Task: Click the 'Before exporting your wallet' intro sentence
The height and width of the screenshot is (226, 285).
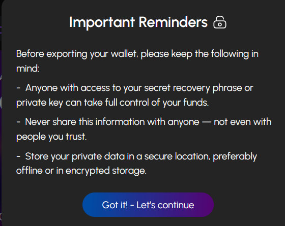Action: pyautogui.click(x=137, y=61)
